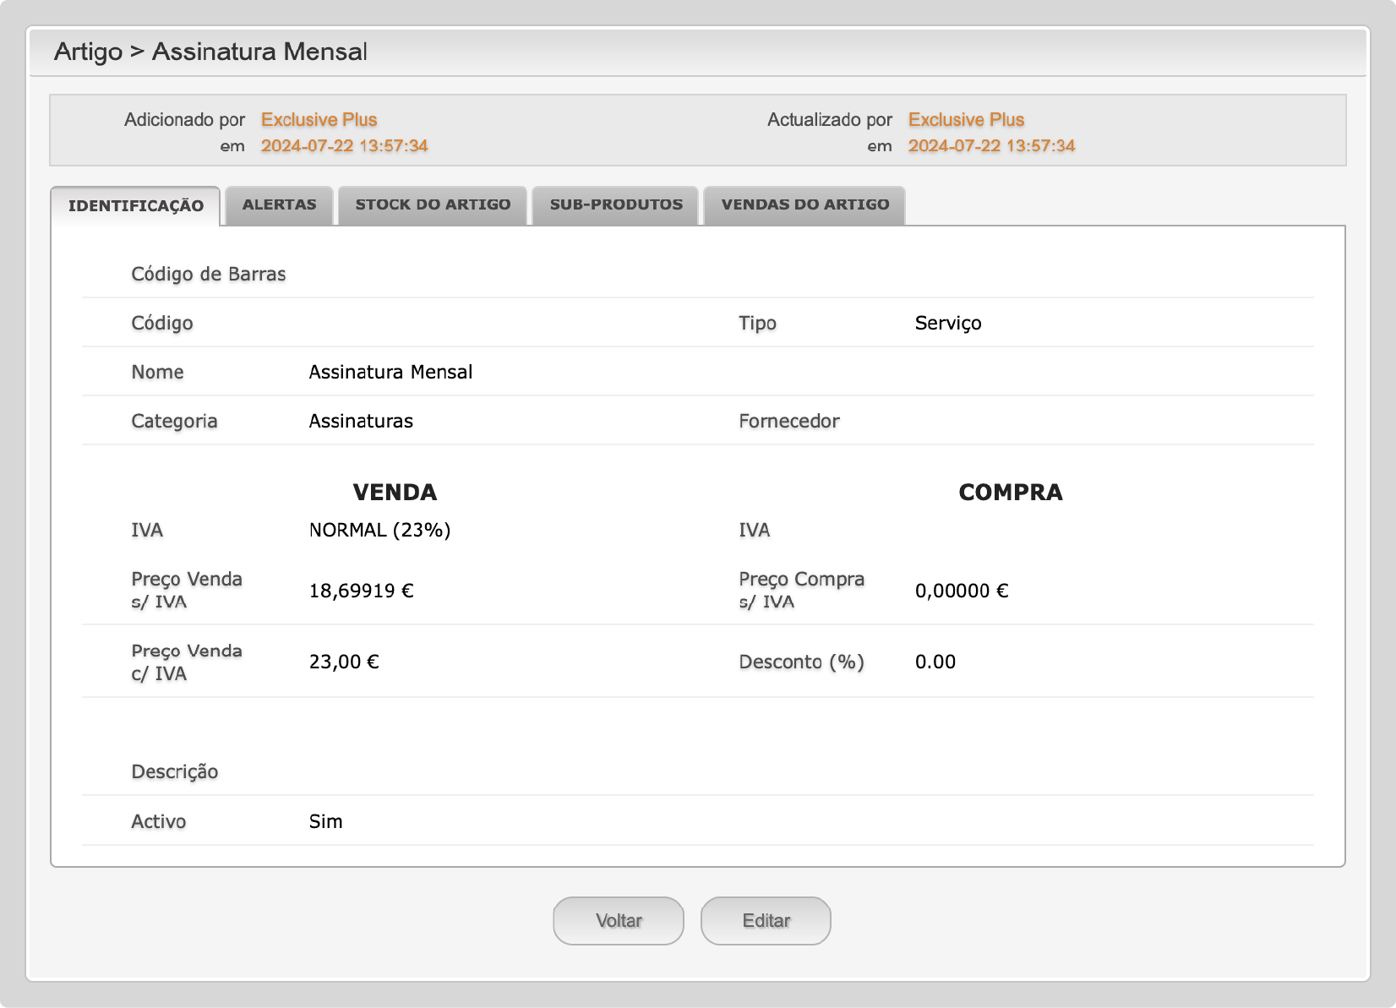Click the Editar button
The width and height of the screenshot is (1396, 1008).
click(766, 920)
